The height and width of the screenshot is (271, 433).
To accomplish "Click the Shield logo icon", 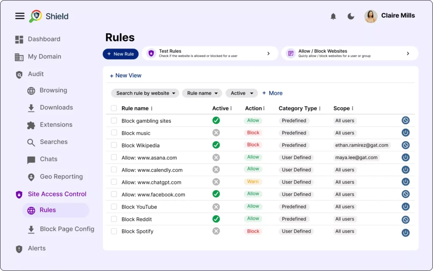I will (36, 16).
